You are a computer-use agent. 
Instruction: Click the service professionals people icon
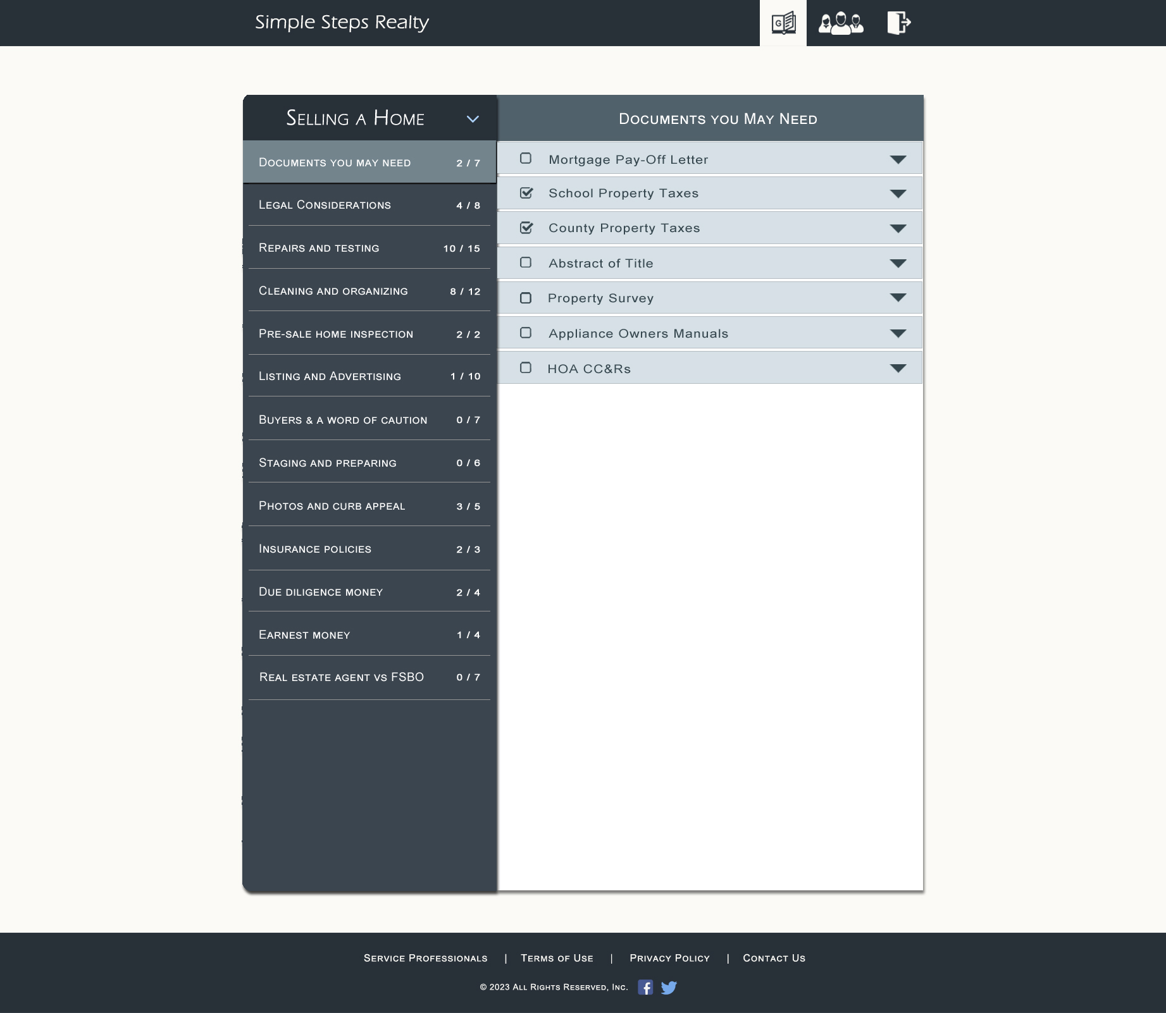[x=840, y=23]
